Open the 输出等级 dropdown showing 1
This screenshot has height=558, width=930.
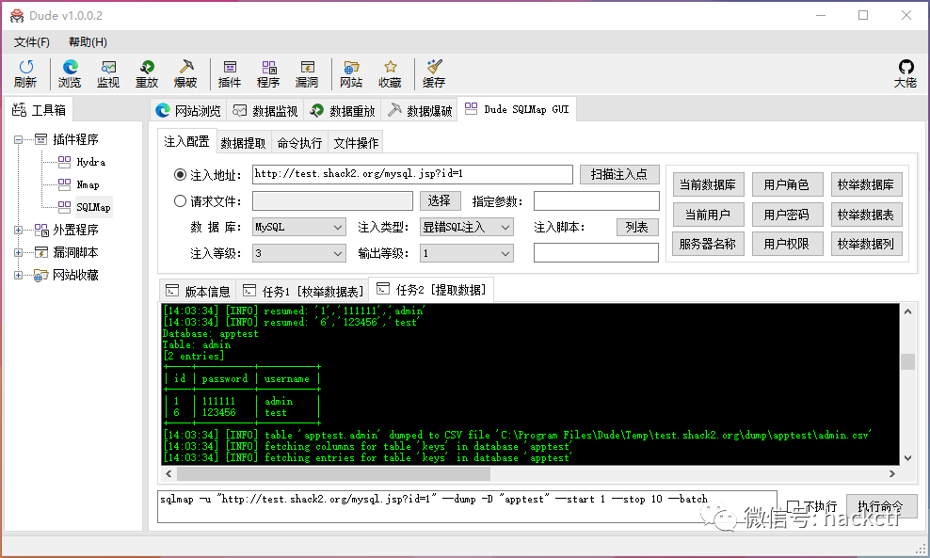tap(467, 253)
